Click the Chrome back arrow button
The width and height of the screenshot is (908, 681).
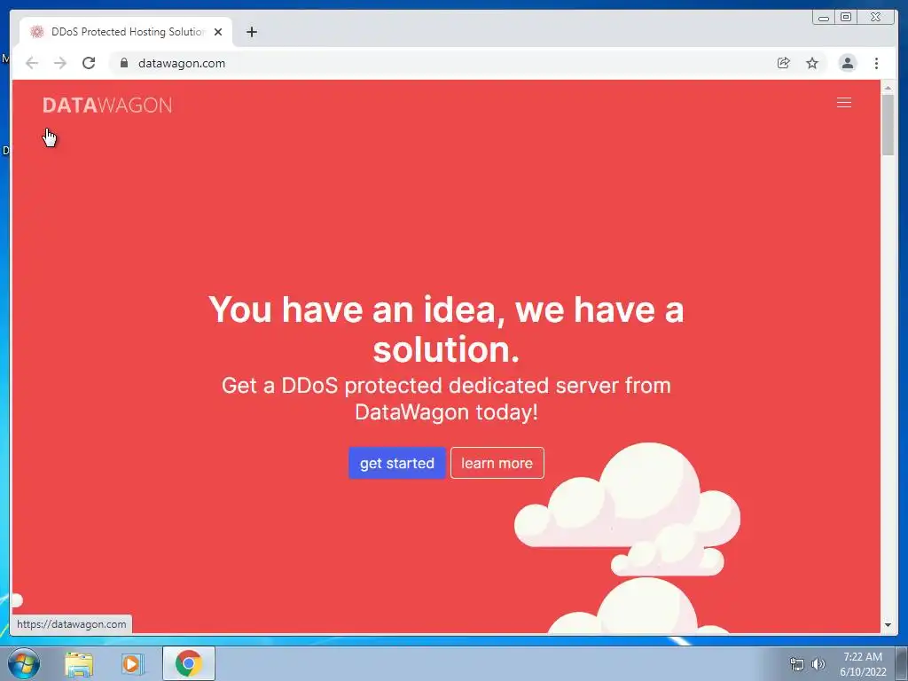pyautogui.click(x=32, y=63)
